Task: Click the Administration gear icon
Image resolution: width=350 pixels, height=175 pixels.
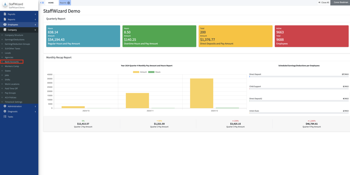Action: pyautogui.click(x=5, y=106)
